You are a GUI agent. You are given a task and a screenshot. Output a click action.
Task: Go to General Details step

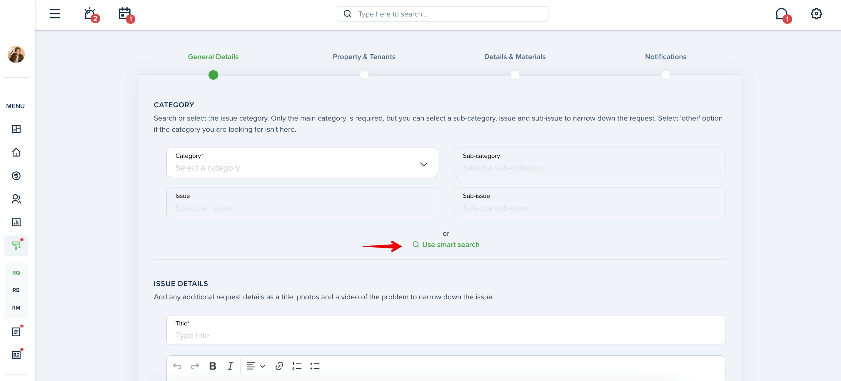tap(213, 57)
